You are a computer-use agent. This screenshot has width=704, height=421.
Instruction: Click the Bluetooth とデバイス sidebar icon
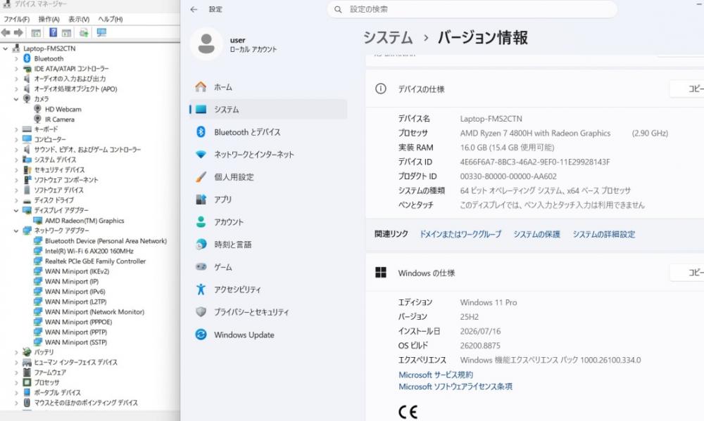tap(201, 132)
